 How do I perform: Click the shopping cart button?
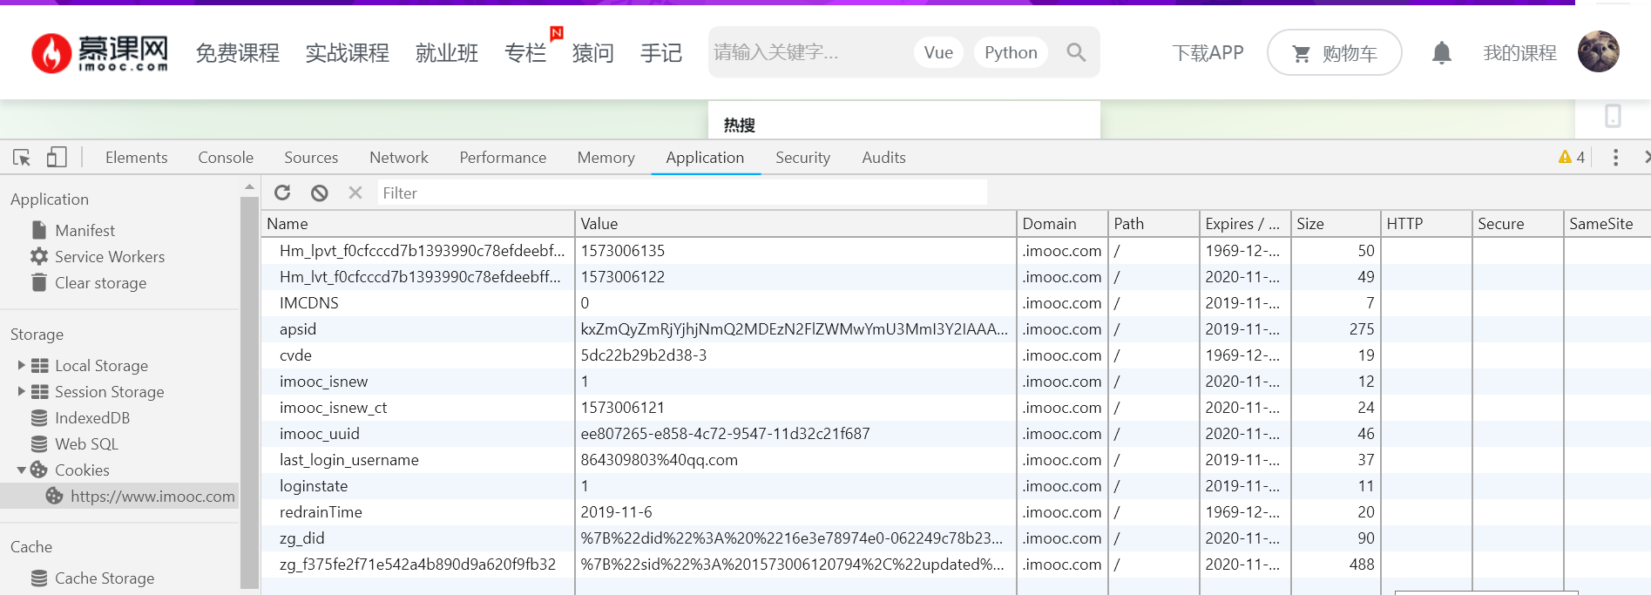pyautogui.click(x=1335, y=53)
